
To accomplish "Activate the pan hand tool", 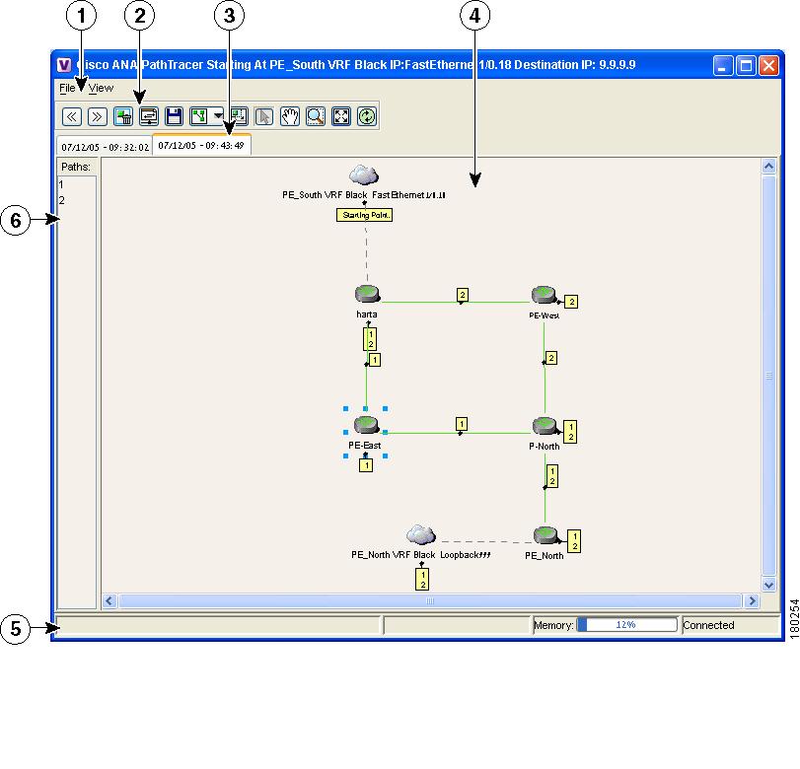I will tap(290, 116).
